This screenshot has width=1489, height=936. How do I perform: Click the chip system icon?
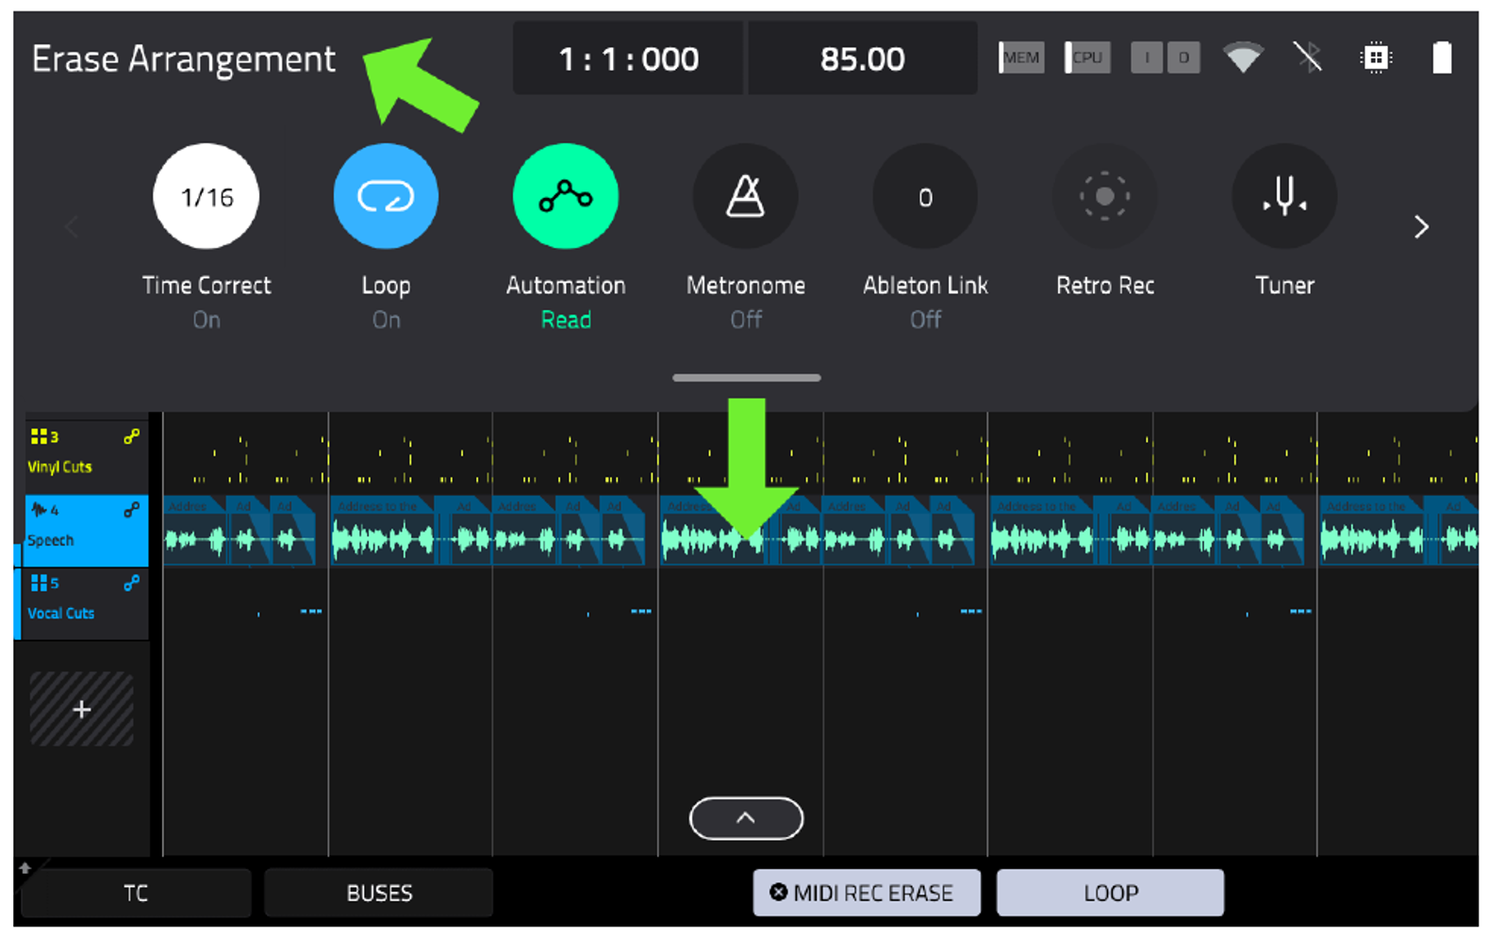(1376, 57)
